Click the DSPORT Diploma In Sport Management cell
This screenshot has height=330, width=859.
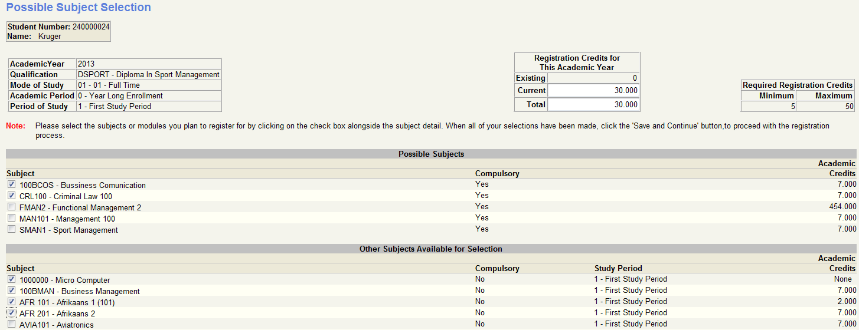[x=149, y=75]
